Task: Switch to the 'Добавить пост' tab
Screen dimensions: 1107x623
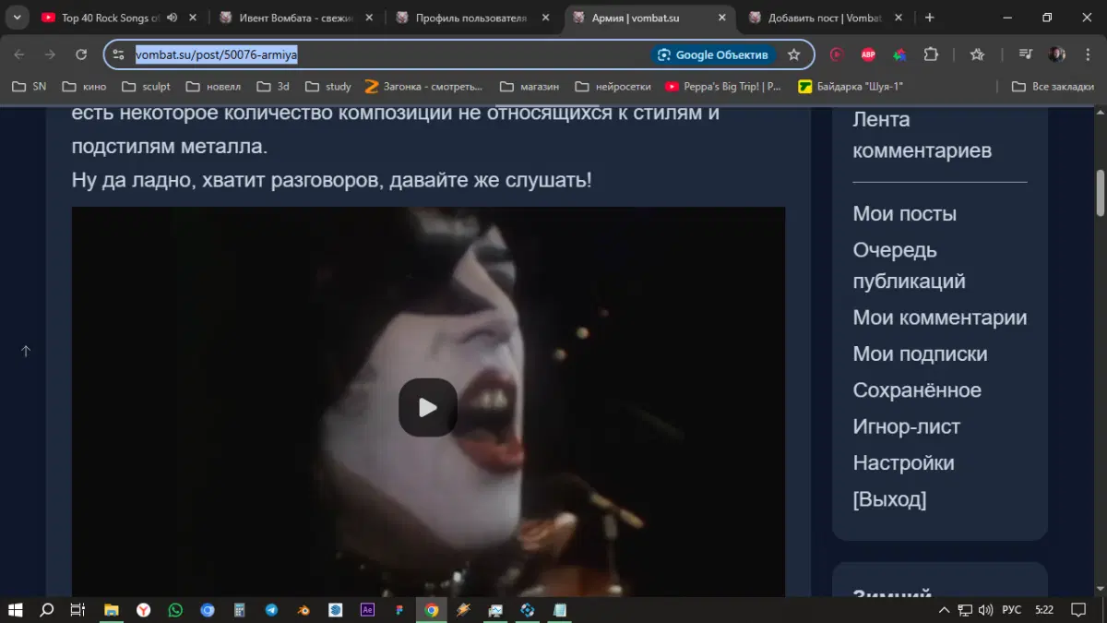Action: click(x=825, y=18)
